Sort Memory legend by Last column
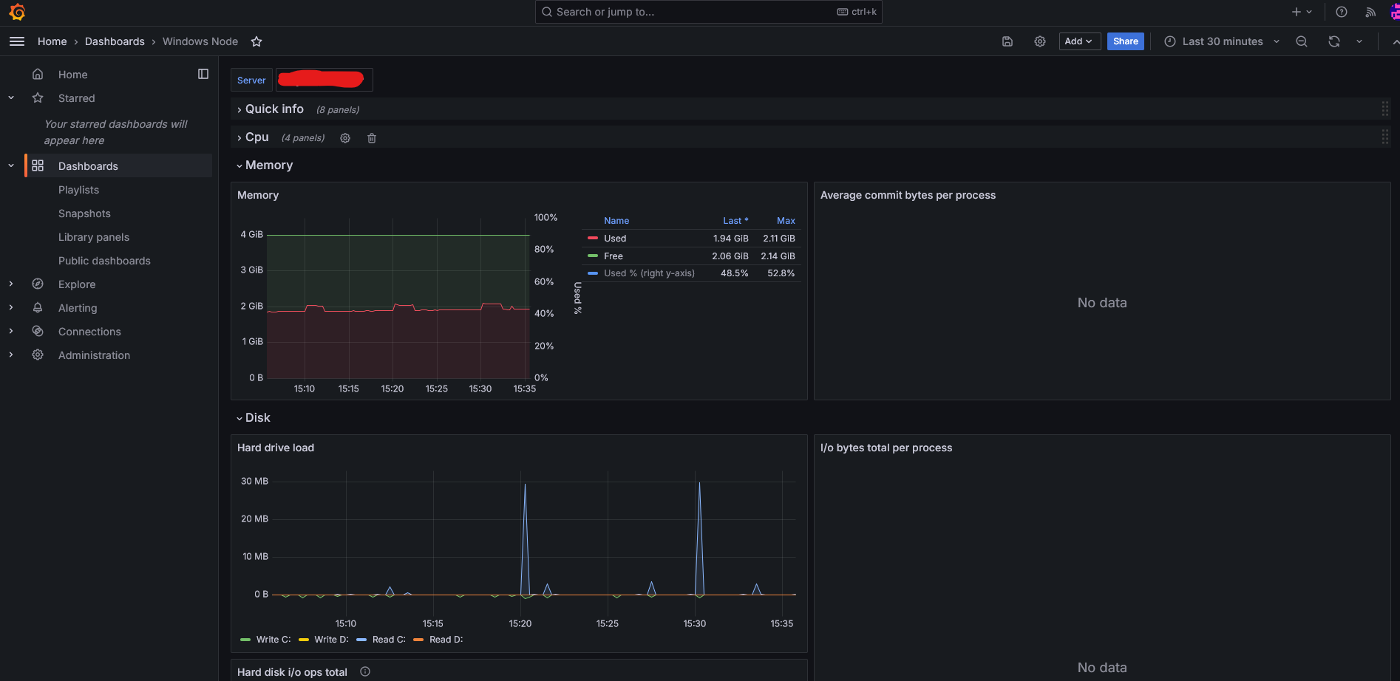 pyautogui.click(x=735, y=221)
